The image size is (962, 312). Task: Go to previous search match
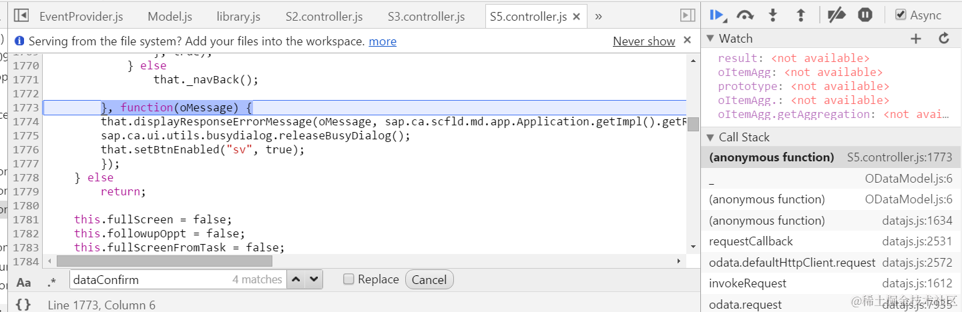click(x=297, y=279)
